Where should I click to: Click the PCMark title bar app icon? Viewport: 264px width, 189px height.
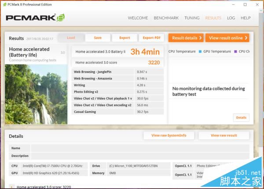pyautogui.click(x=5, y=4)
